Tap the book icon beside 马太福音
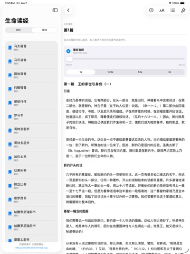The height and width of the screenshot is (254, 190). (10, 48)
